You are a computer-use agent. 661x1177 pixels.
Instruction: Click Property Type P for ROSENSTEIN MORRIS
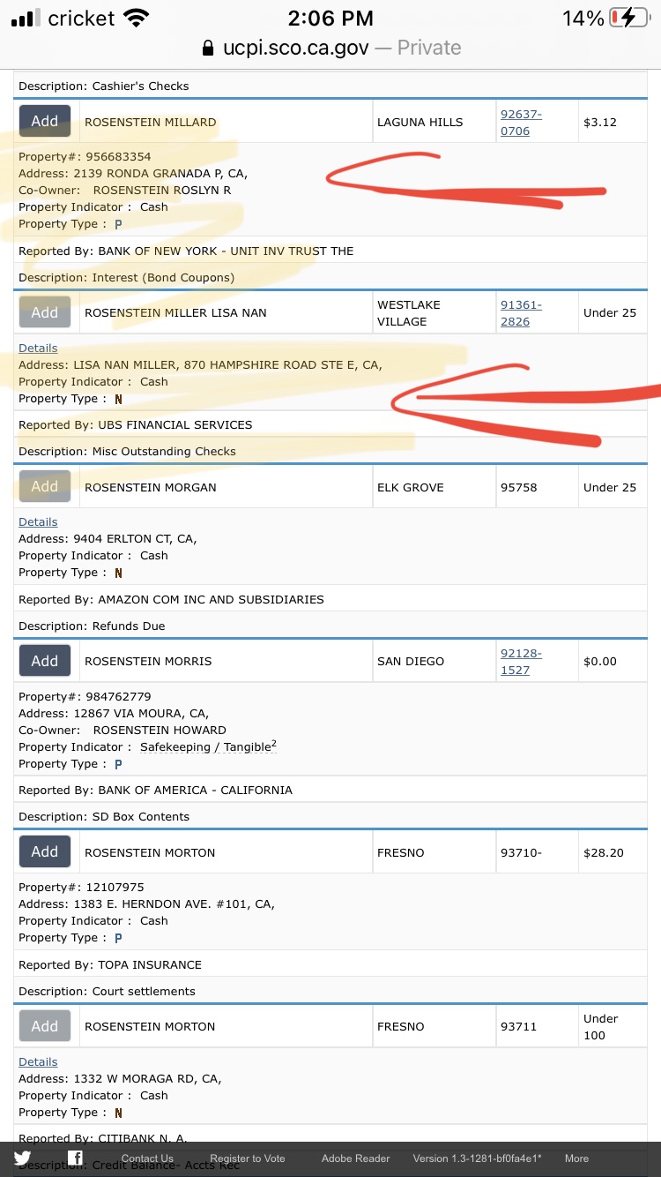(118, 764)
